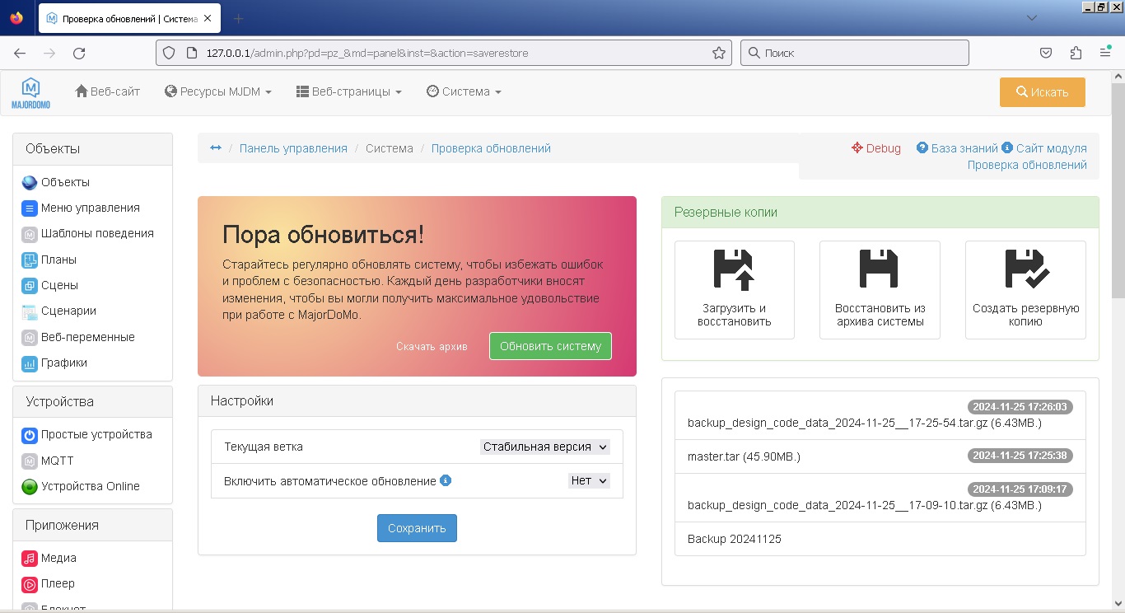Screen dimensions: 1125x613
Task: Open Сценарии in the Объекты sidebar
Action: 68,311
